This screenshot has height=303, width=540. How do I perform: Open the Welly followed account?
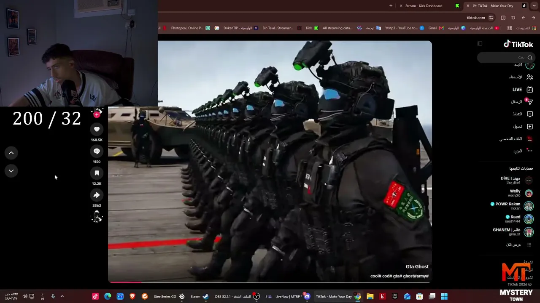(521, 194)
